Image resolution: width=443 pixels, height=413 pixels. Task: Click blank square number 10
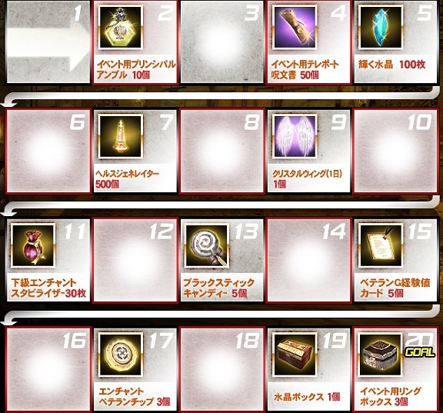point(395,151)
